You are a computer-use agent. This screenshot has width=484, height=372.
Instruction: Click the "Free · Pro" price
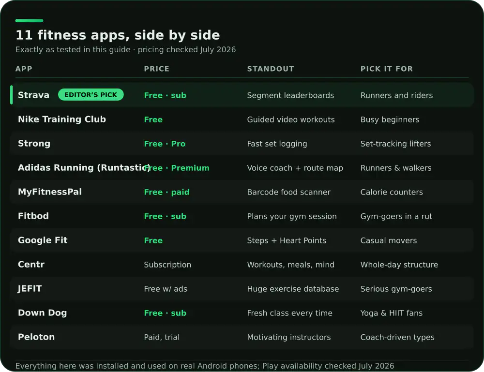165,144
